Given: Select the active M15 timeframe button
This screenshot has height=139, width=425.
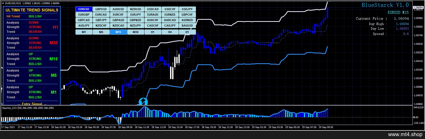Looking at the screenshot, I should (x=118, y=32).
